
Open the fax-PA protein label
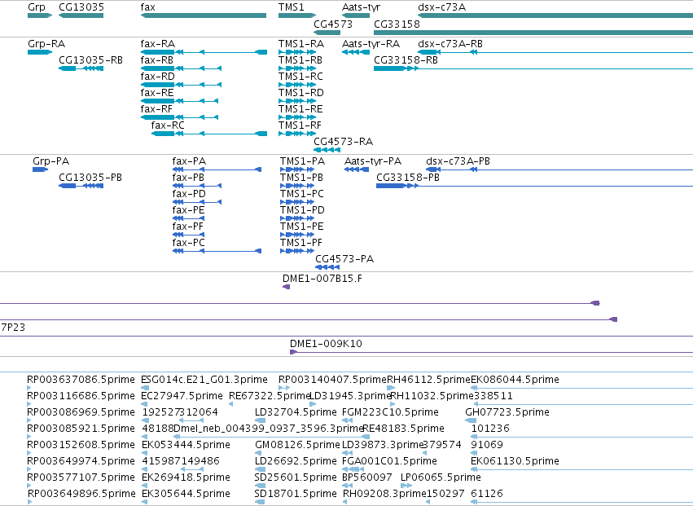pos(189,161)
